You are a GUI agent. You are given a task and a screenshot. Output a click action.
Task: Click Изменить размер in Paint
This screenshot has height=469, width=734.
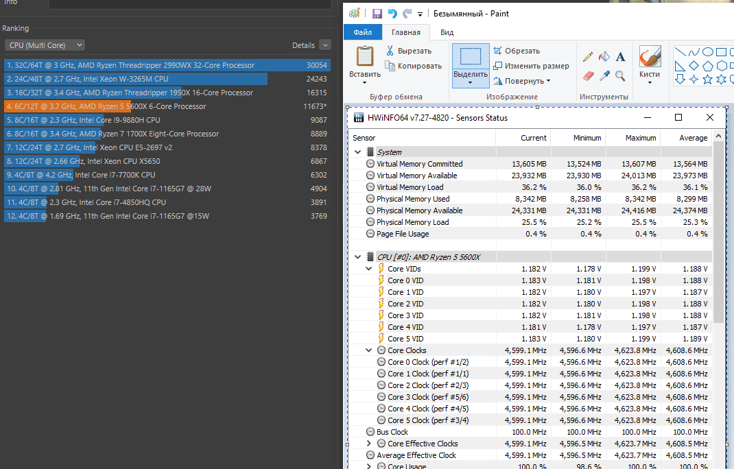coord(532,66)
